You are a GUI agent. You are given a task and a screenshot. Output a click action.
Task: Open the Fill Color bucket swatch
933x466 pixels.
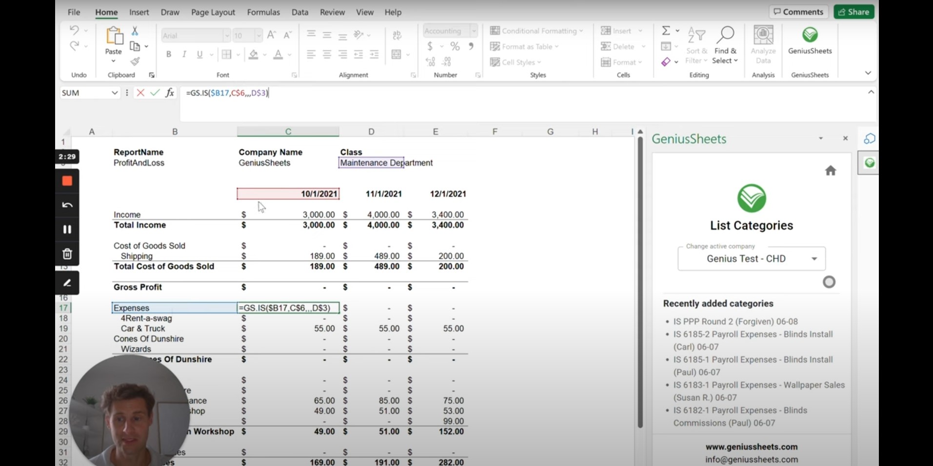coord(254,55)
